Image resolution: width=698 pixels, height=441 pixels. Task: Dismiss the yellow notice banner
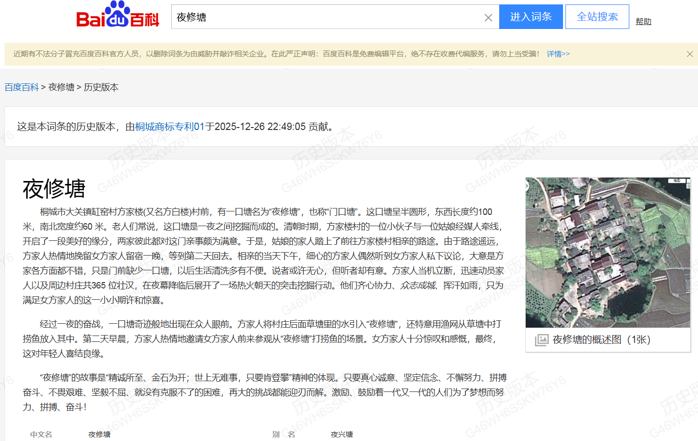(x=689, y=54)
